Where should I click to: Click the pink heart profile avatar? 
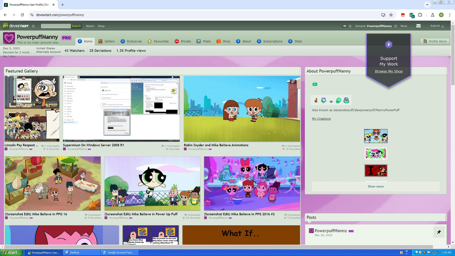click(x=9, y=38)
